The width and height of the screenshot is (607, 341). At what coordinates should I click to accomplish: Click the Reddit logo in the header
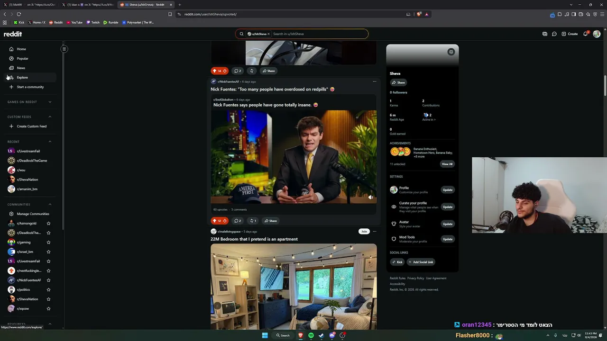[x=13, y=34]
